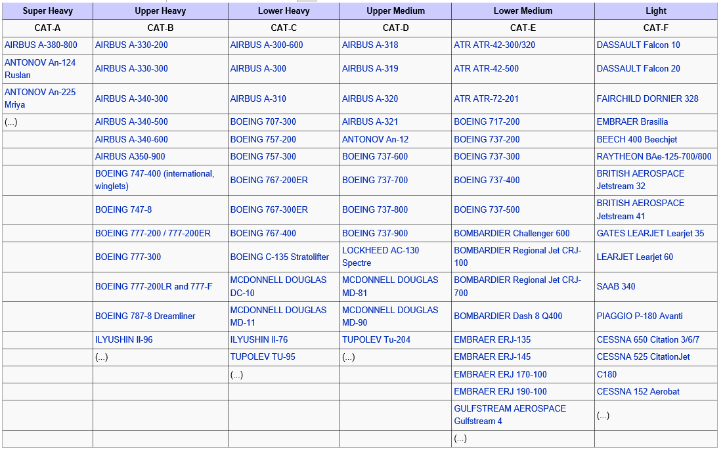
Task: Follow the ANTONOV An-12 link
Action: pyautogui.click(x=376, y=139)
